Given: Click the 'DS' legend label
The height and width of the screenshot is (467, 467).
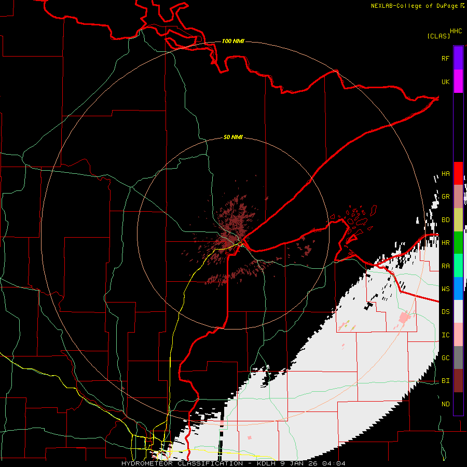Looking at the screenshot, I should [445, 312].
